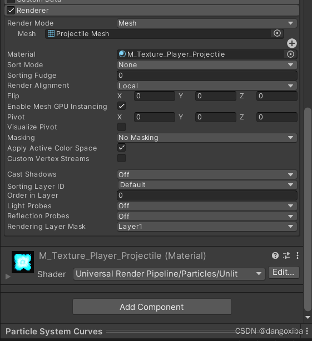Click the material preview thumbnail

pyautogui.click(x=23, y=262)
